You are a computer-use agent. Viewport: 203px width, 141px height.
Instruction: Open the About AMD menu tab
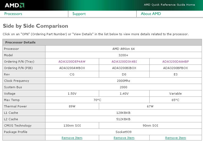tap(151, 14)
